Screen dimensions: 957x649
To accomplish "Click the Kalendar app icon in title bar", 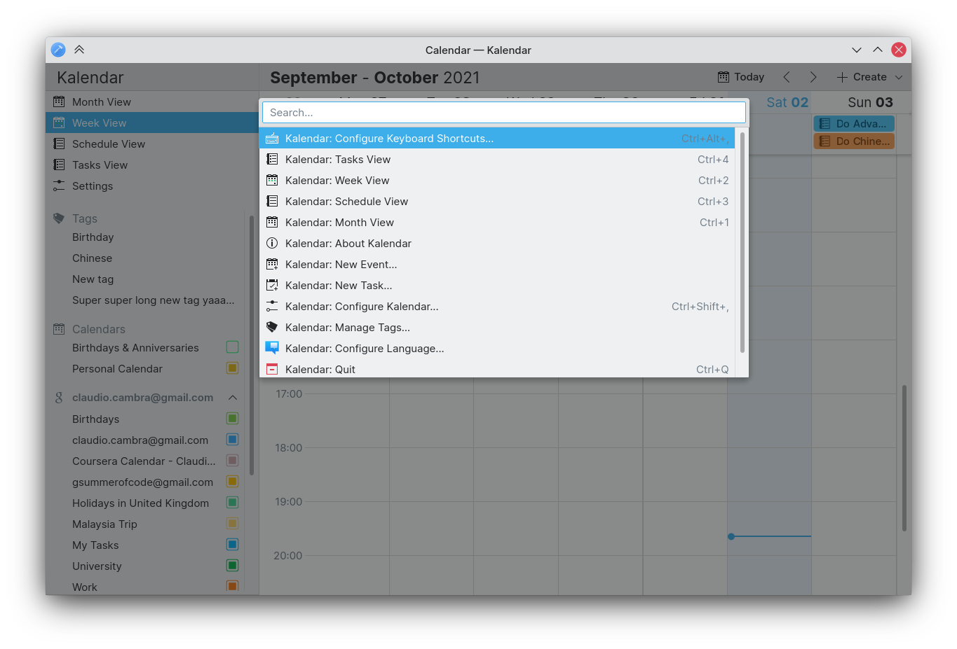I will point(58,50).
